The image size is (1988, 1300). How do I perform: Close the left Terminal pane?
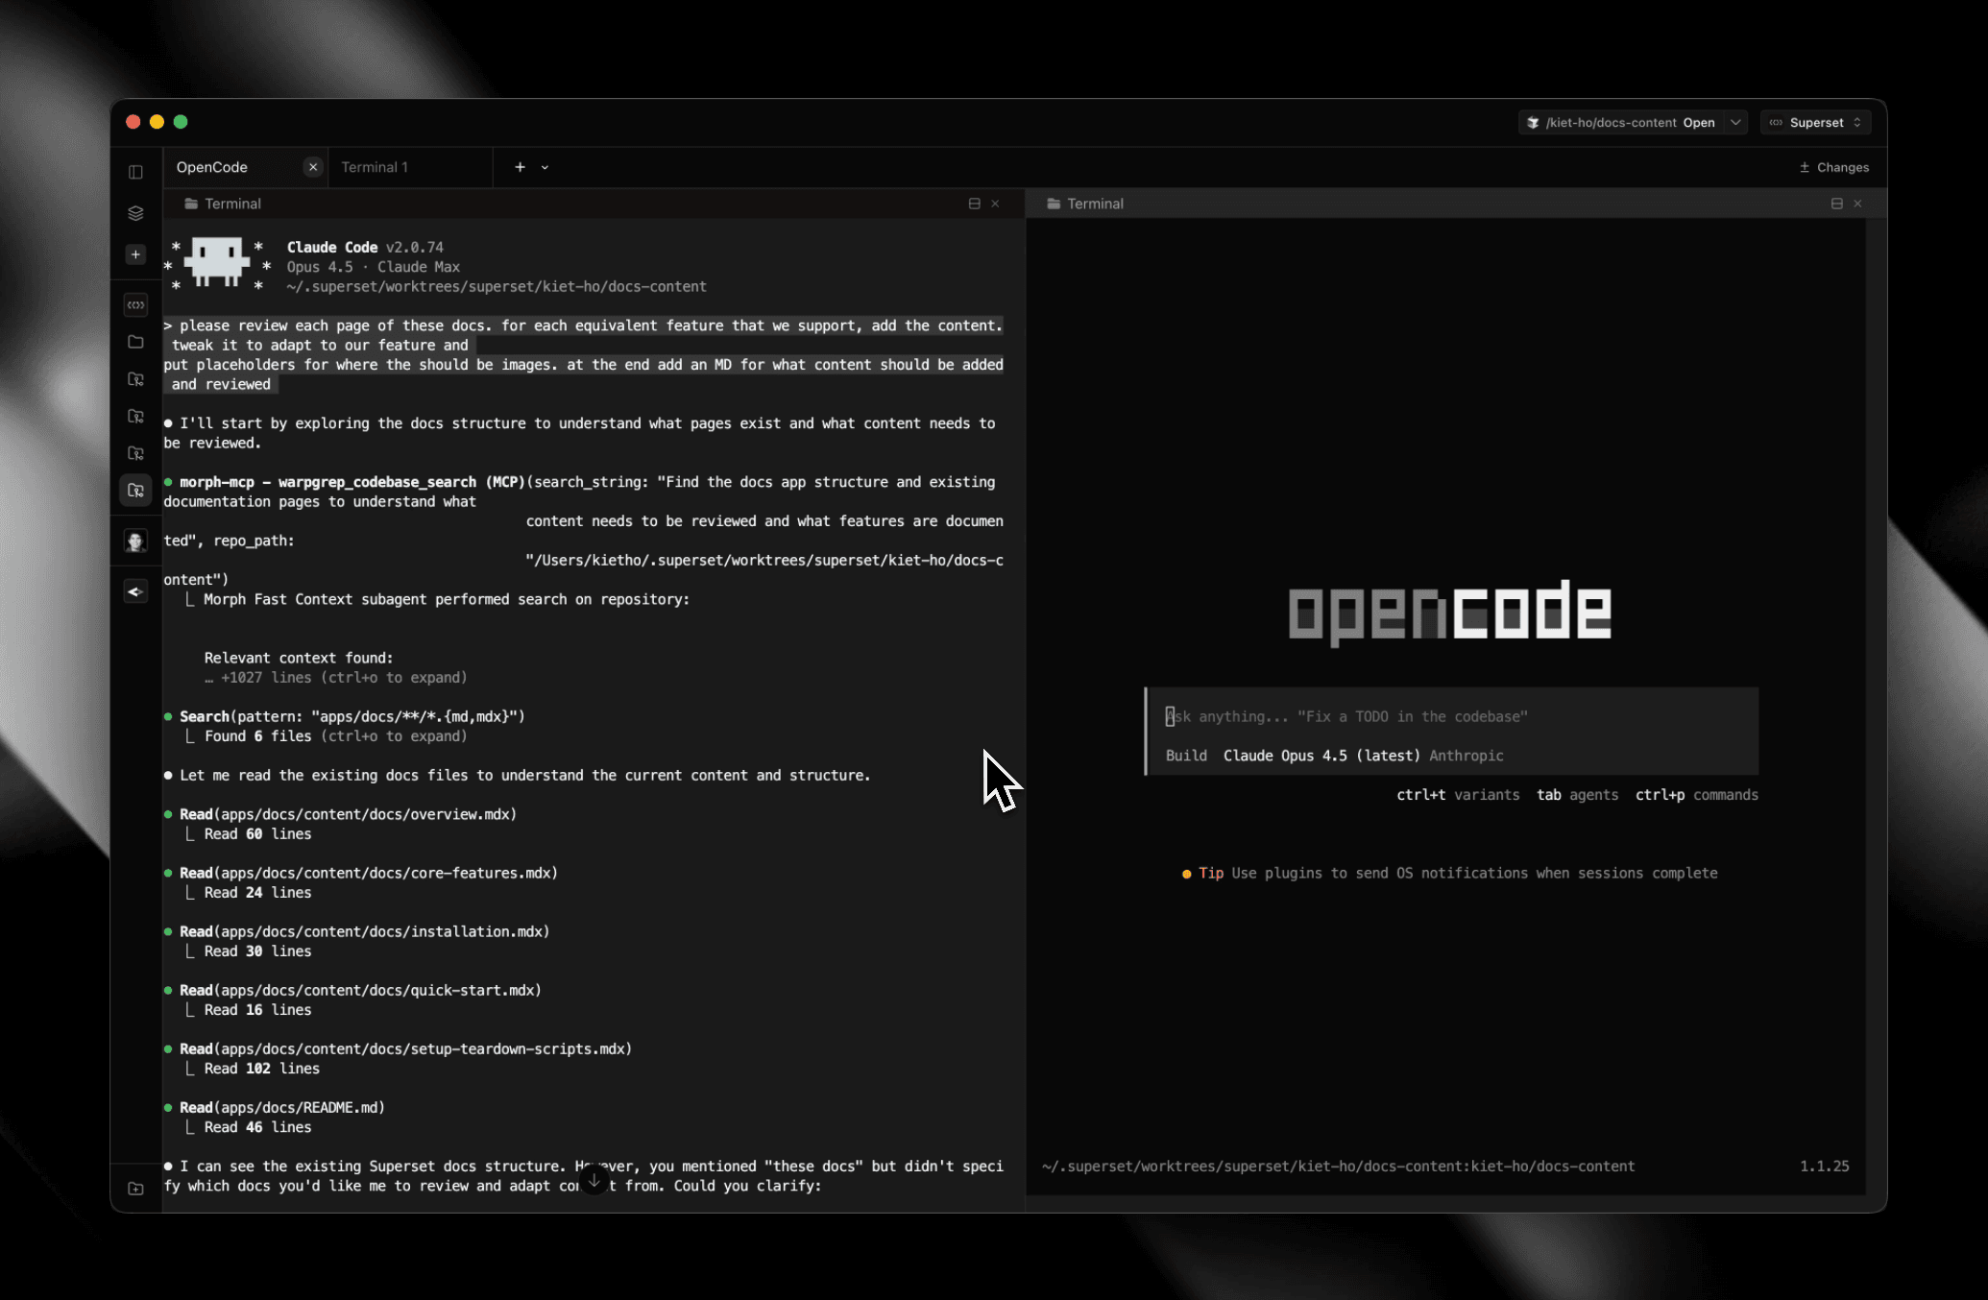[x=995, y=204]
